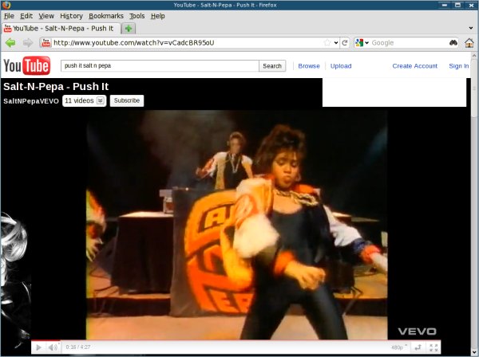Open the Upload link

pyautogui.click(x=341, y=66)
